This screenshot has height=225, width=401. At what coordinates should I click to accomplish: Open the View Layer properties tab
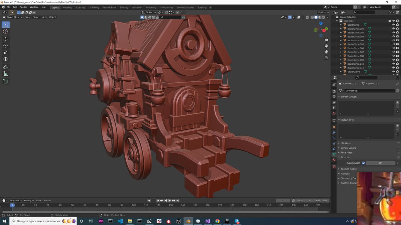click(x=334, y=102)
